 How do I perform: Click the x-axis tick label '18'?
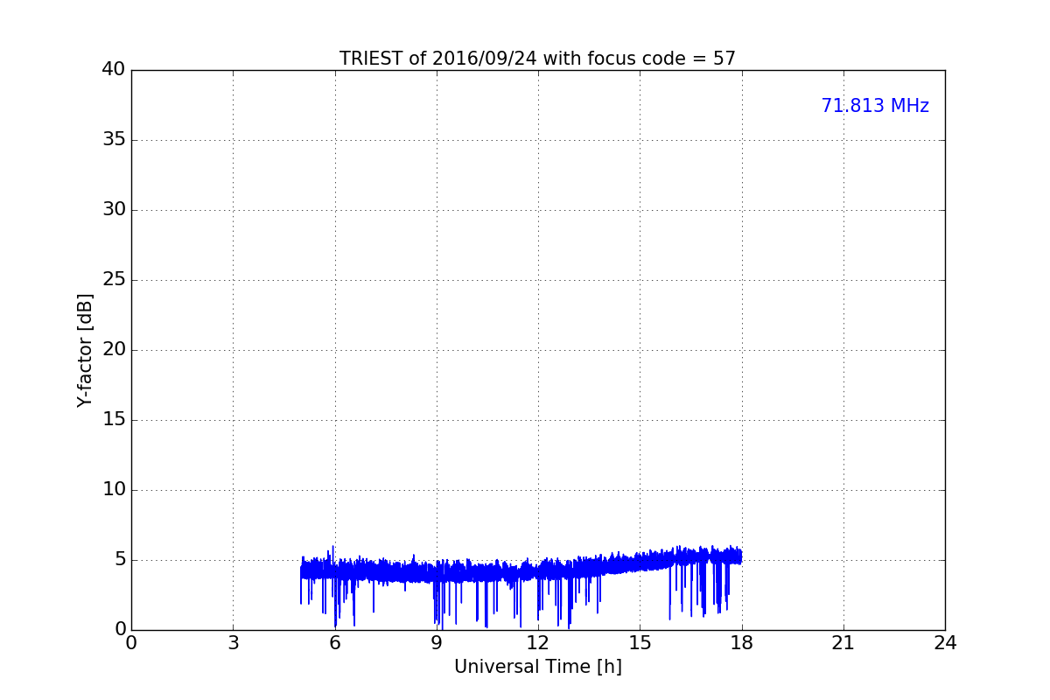[742, 643]
